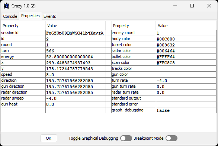Click x value 299.6483274937493

(x=76, y=63)
